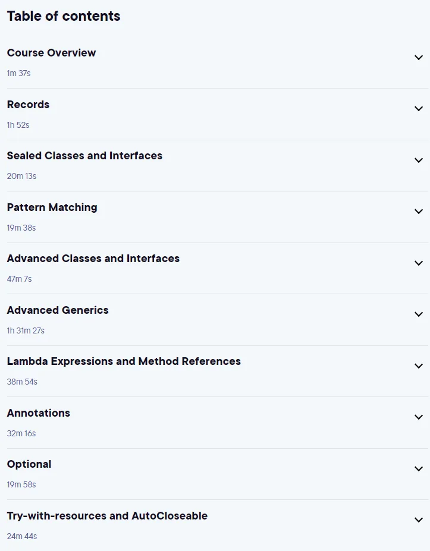The image size is (430, 551).
Task: Expand the Course Overview chevron
Action: 418,57
